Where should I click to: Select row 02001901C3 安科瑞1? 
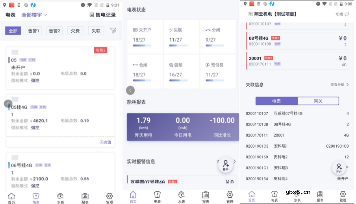point(297,146)
